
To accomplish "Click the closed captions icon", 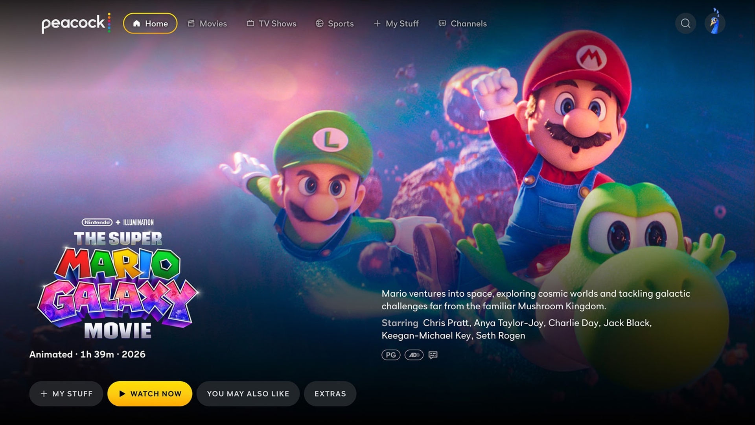I will tap(433, 355).
